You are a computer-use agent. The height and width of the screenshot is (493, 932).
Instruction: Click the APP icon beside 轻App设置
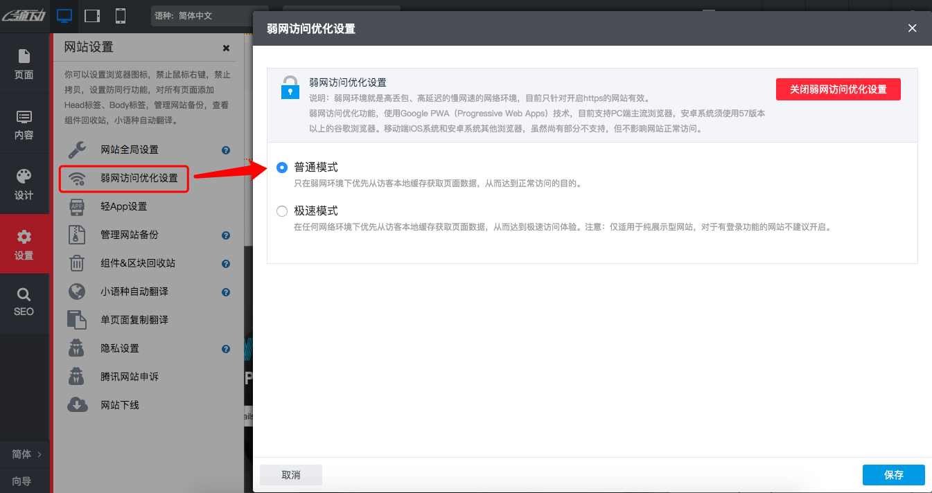pyautogui.click(x=77, y=206)
